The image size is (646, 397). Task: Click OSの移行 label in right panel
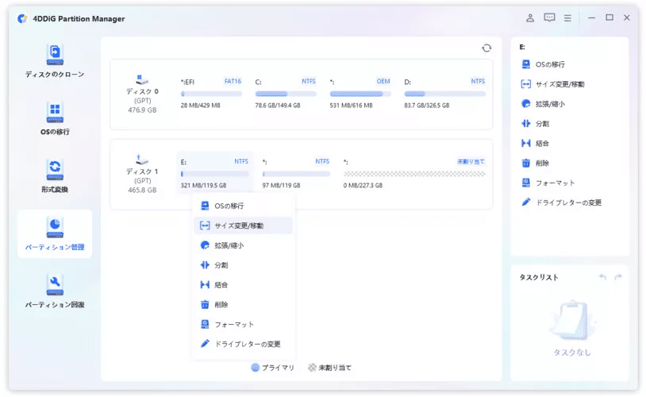coord(550,65)
